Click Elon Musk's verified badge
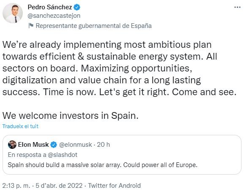 click(x=54, y=145)
